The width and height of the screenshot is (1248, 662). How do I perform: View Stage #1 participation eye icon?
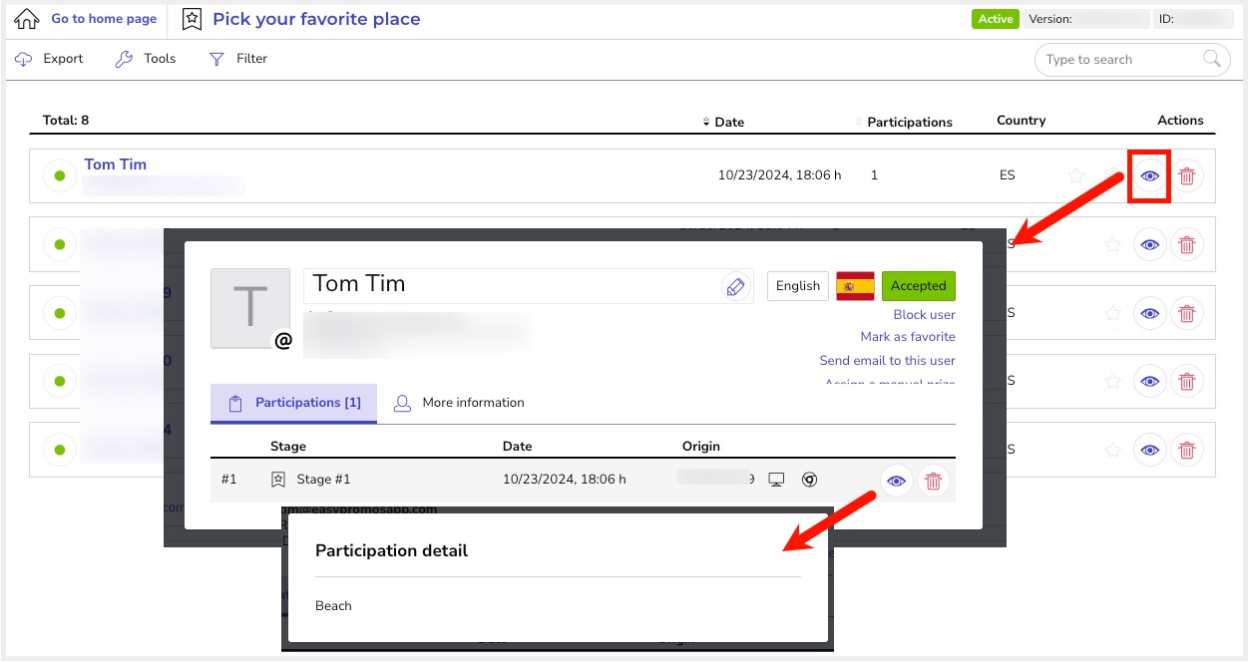[897, 481]
